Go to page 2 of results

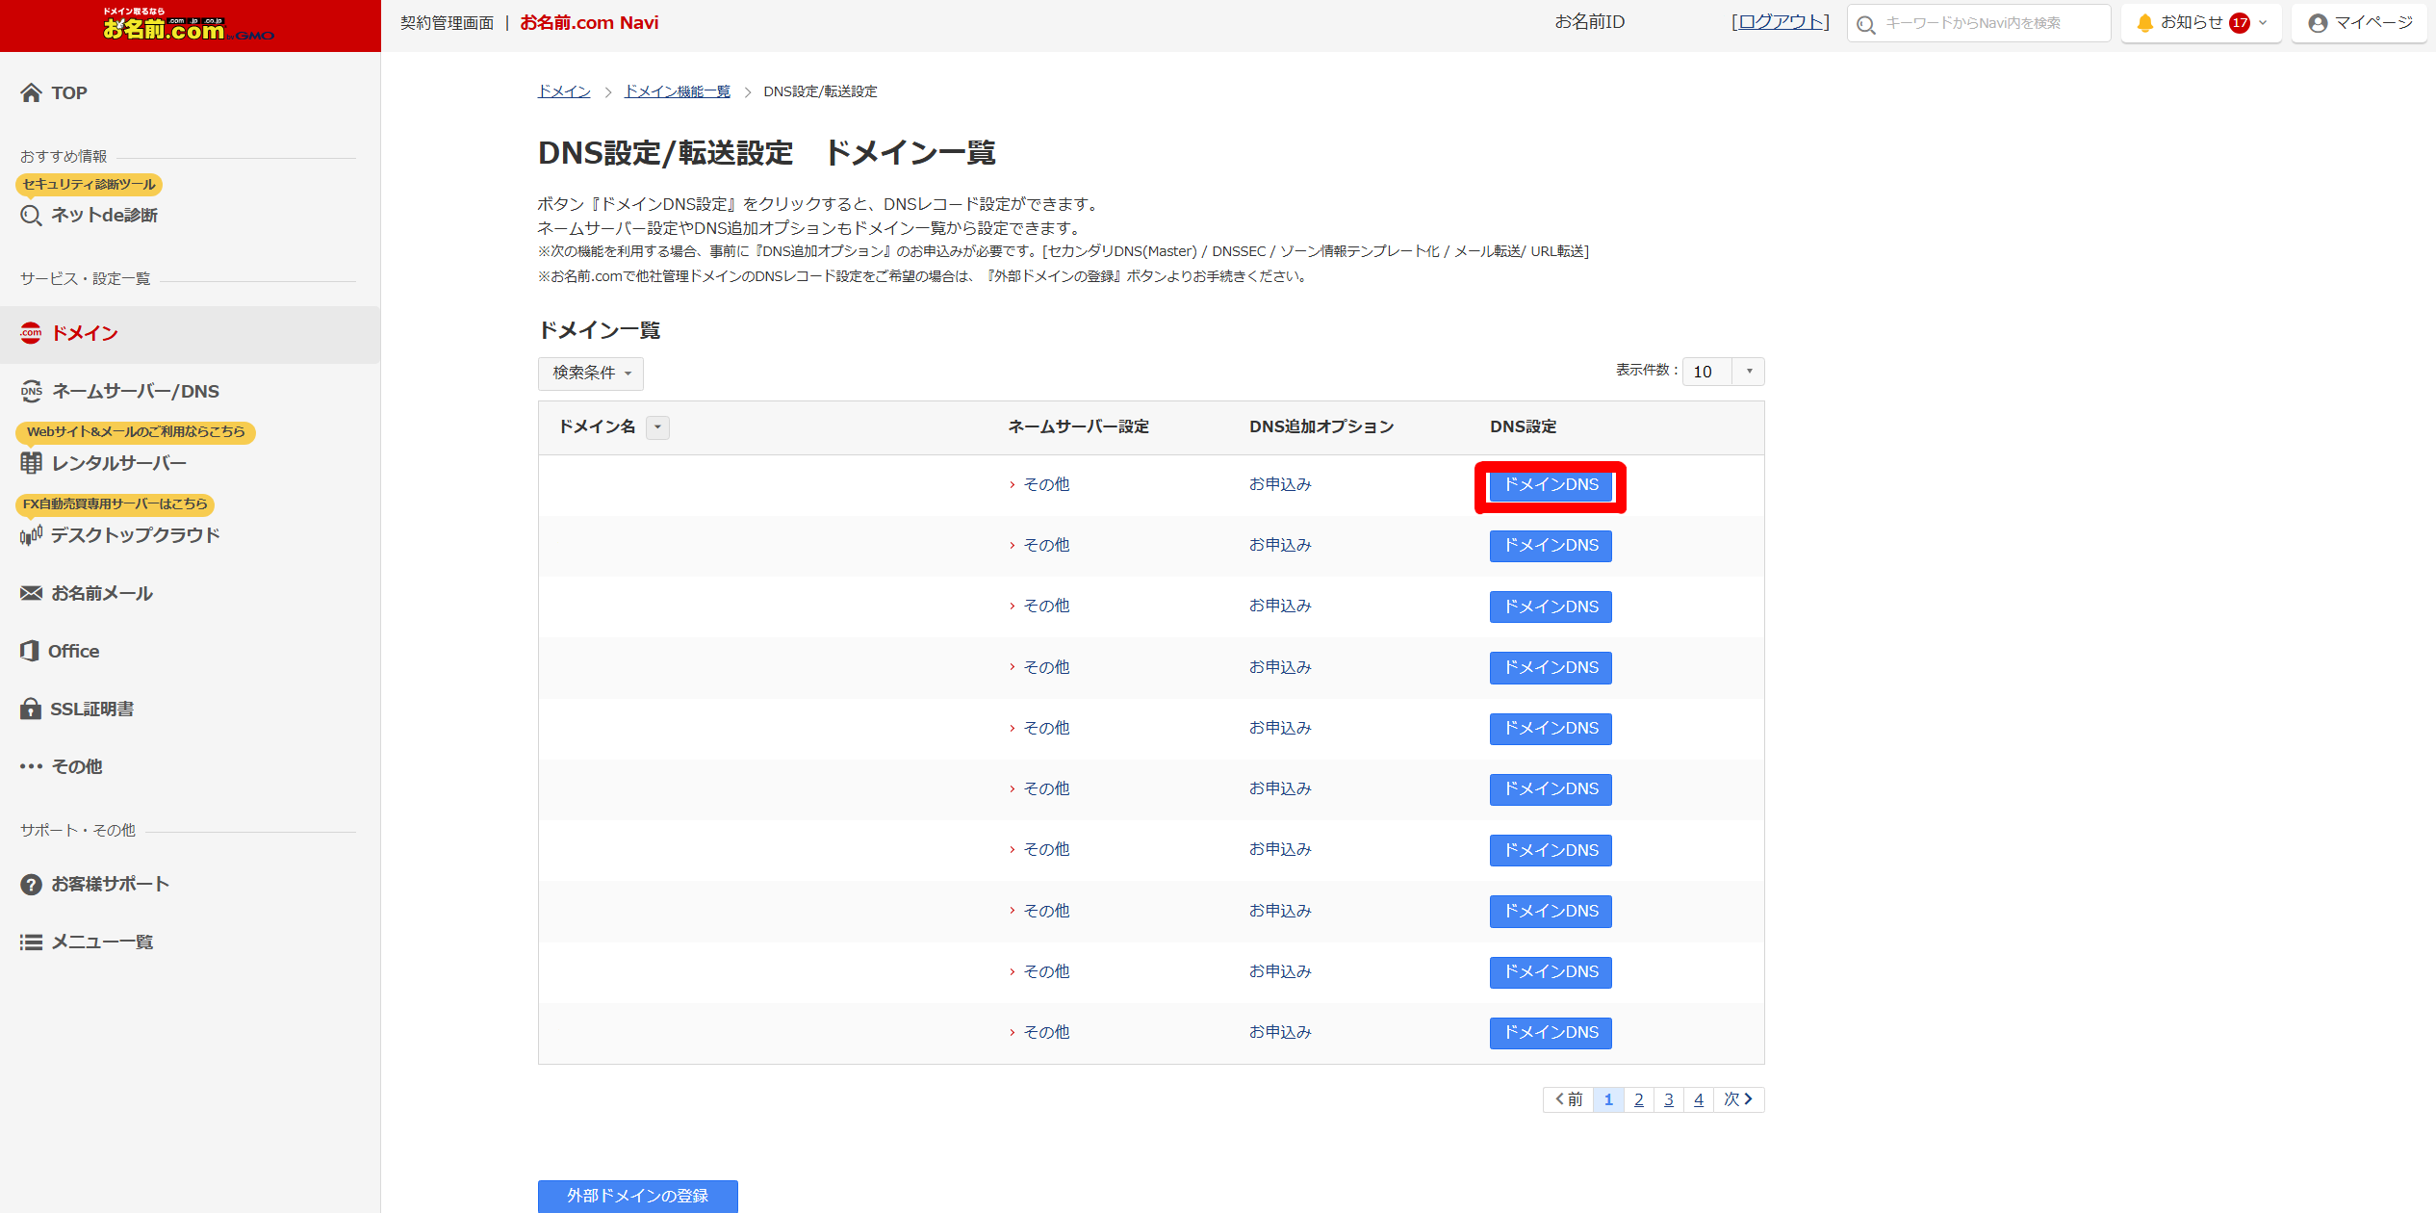coord(1638,1099)
